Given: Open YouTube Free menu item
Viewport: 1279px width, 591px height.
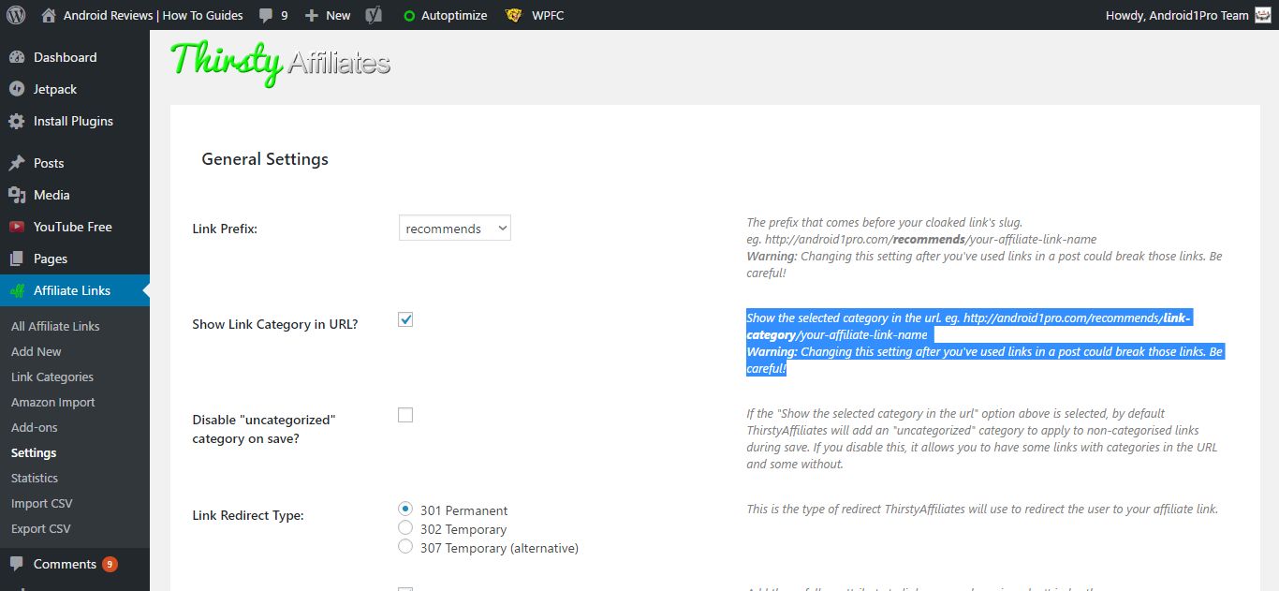Looking at the screenshot, I should click(x=75, y=227).
